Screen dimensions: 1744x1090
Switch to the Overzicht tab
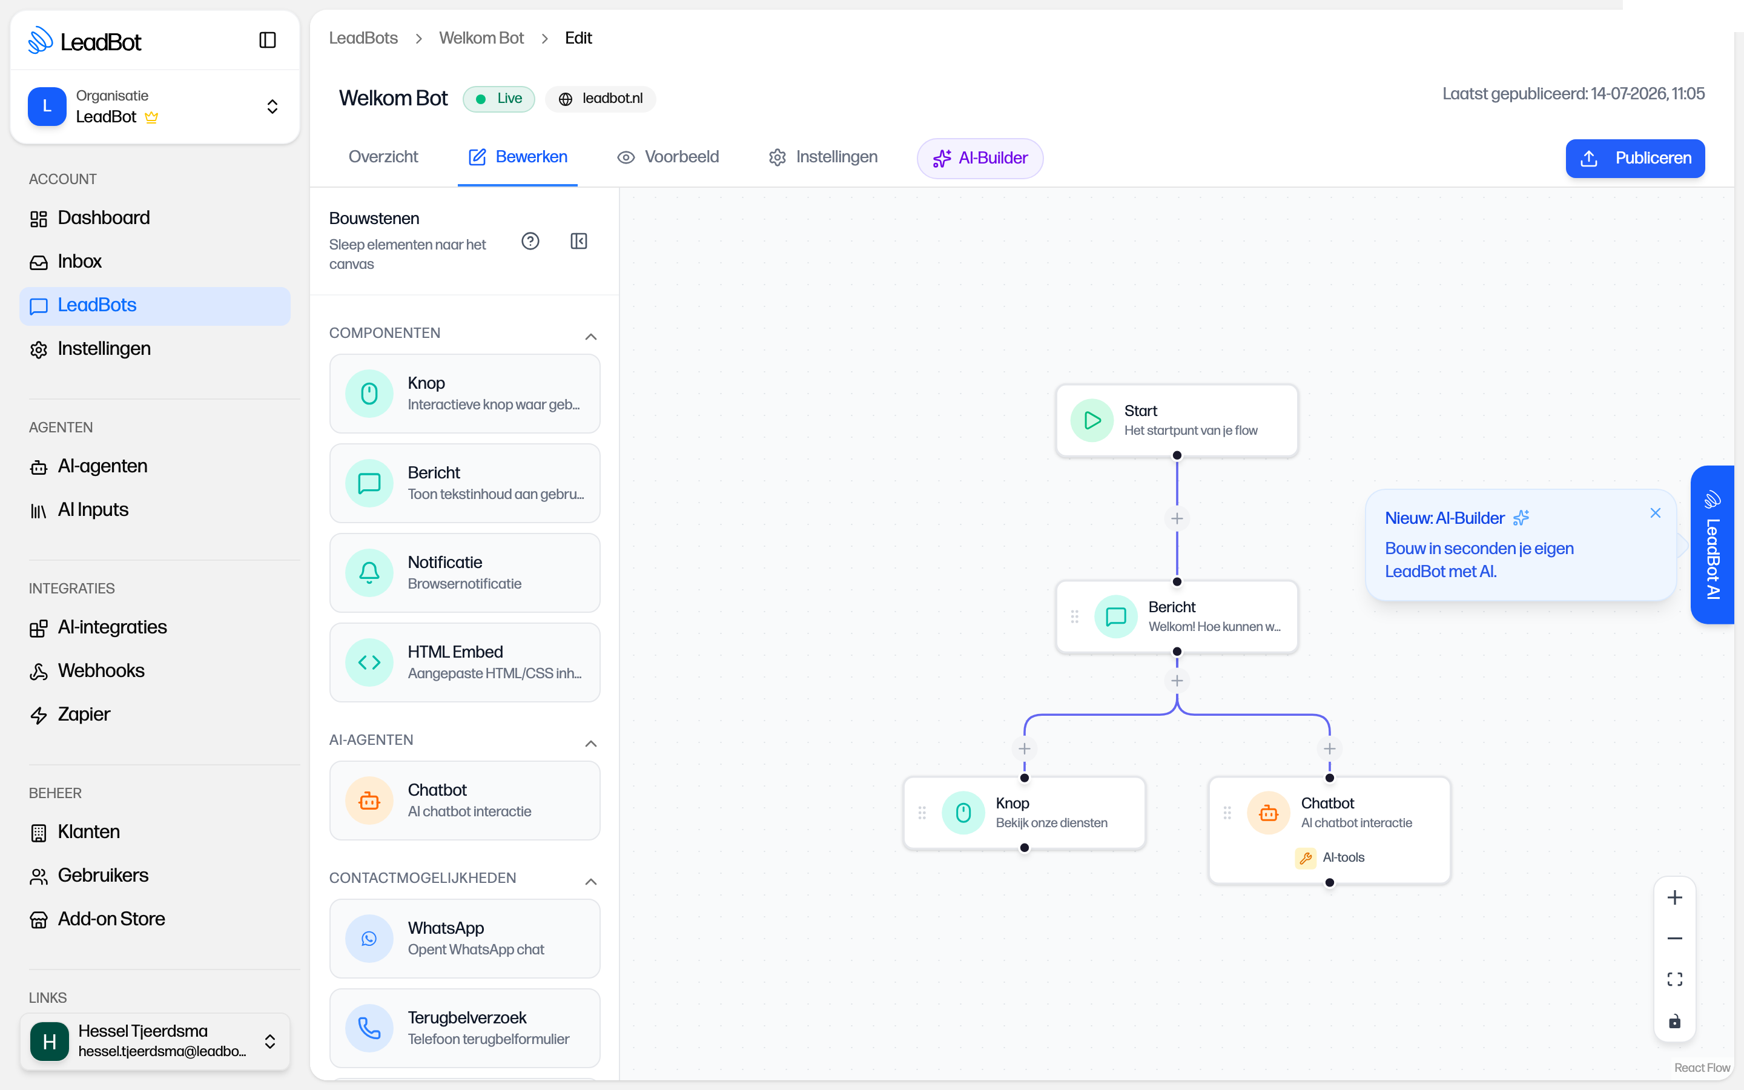tap(383, 157)
